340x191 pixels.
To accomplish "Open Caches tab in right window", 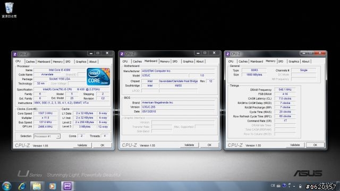I will tap(243, 62).
